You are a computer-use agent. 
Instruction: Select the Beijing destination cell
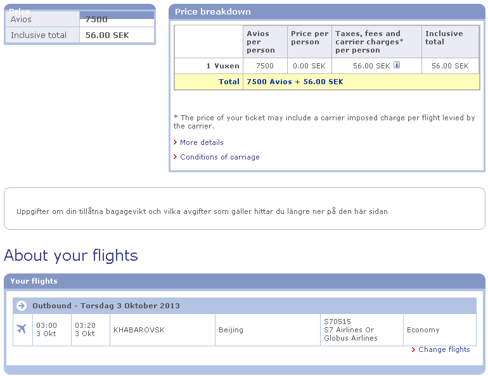[267, 330]
